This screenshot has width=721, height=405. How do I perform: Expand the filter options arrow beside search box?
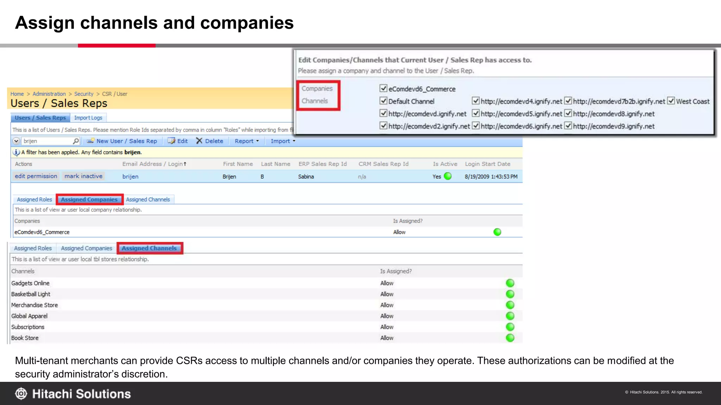[16, 141]
